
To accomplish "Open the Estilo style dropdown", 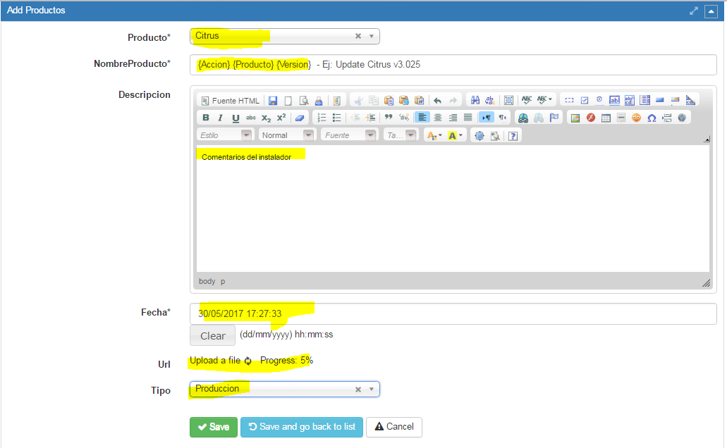I will [x=224, y=135].
